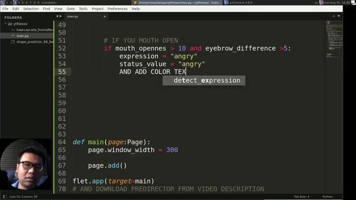Click the FOLDERS sidebar heading
The image size is (356, 200).
coord(13,17)
